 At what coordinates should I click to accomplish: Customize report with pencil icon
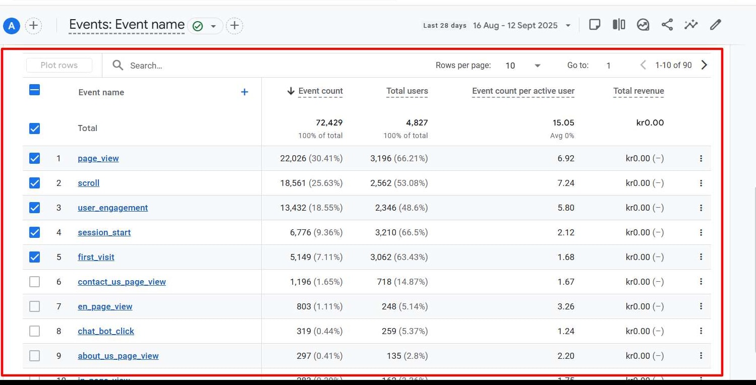point(715,25)
